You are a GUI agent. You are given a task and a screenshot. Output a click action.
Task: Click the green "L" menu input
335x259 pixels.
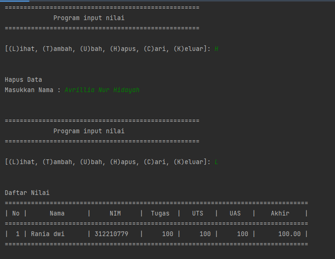point(216,162)
